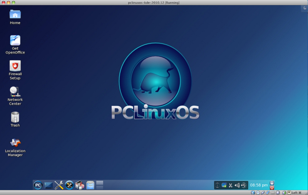Open the Synaptic package manager icon
The height and width of the screenshot is (195, 308).
click(80, 185)
